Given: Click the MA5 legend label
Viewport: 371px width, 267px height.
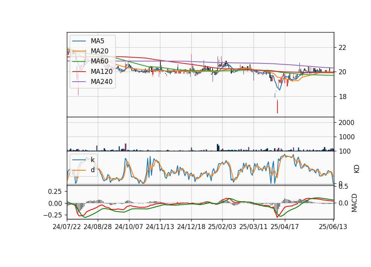Looking at the screenshot, I should (x=97, y=41).
